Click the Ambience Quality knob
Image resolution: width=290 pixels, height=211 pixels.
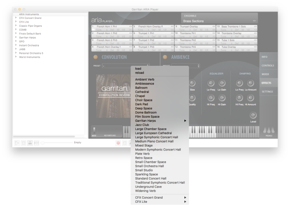point(192,98)
